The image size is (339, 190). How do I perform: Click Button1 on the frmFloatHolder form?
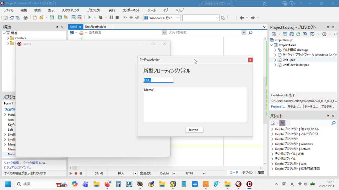pos(194,130)
